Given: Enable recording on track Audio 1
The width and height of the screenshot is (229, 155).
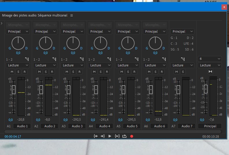Looking at the screenshot, I should click(x=25, y=72).
